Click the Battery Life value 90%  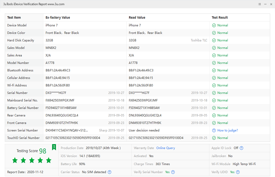coord(82,164)
